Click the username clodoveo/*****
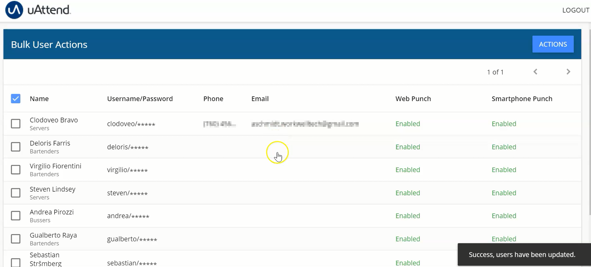Viewport: 591px width, 267px height. (131, 124)
